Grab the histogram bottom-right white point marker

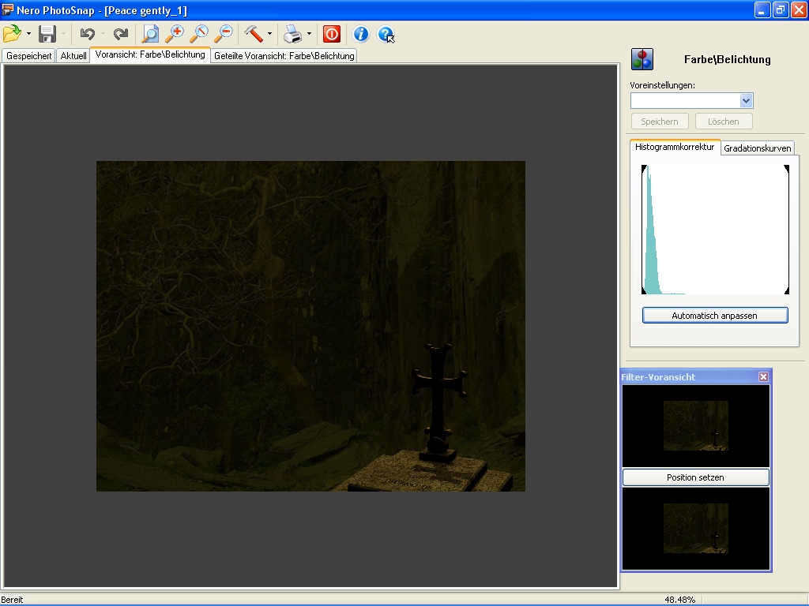point(787,291)
